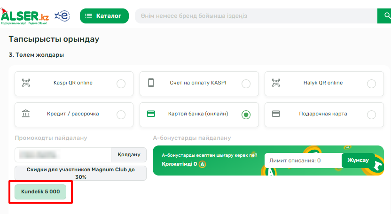Select Kaspi QR online radio button
This screenshot has height=214, width=391.
click(x=121, y=84)
